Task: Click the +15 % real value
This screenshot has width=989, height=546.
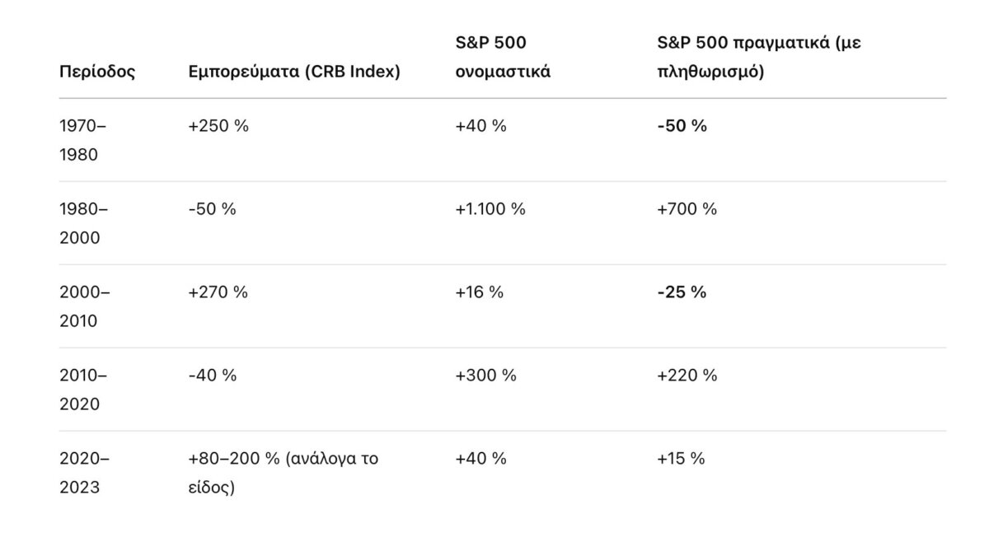Action: coord(681,459)
